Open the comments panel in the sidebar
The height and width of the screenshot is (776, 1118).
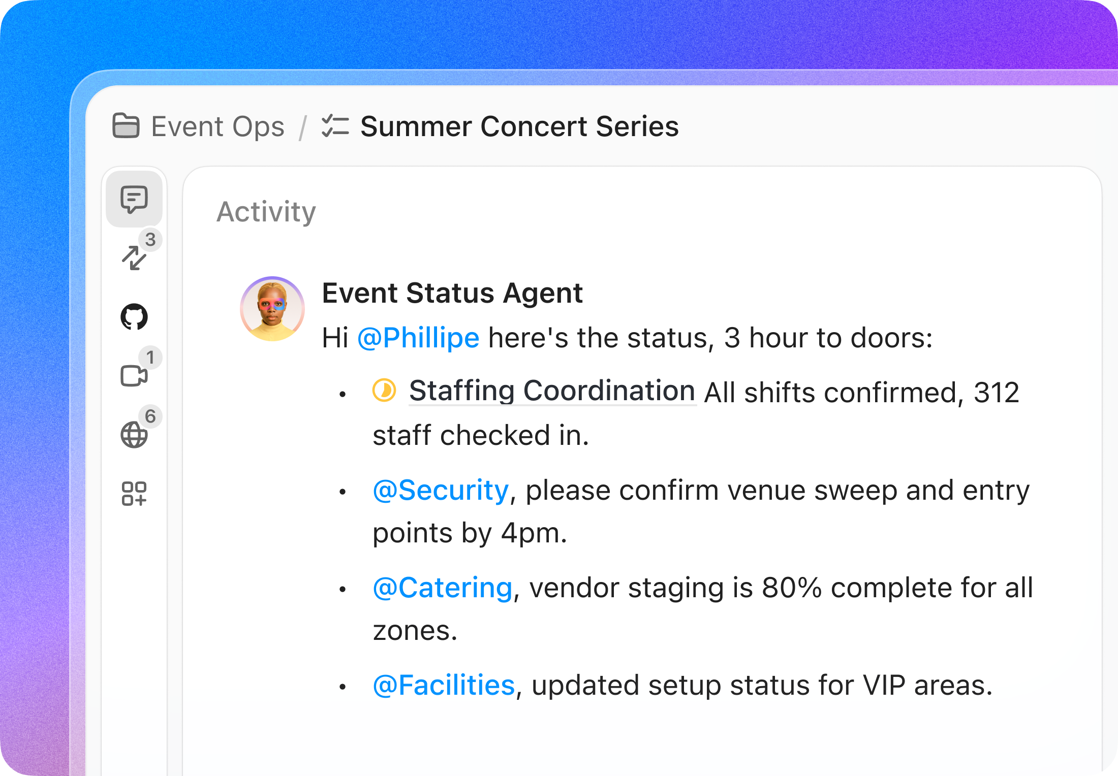134,200
